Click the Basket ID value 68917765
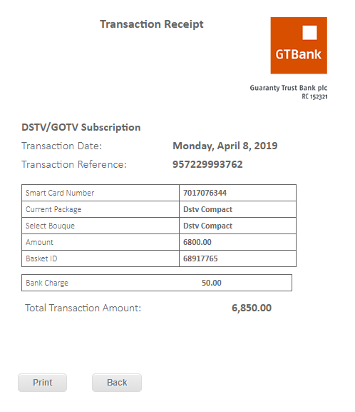Screen dimensions: 355x412 (x=200, y=258)
